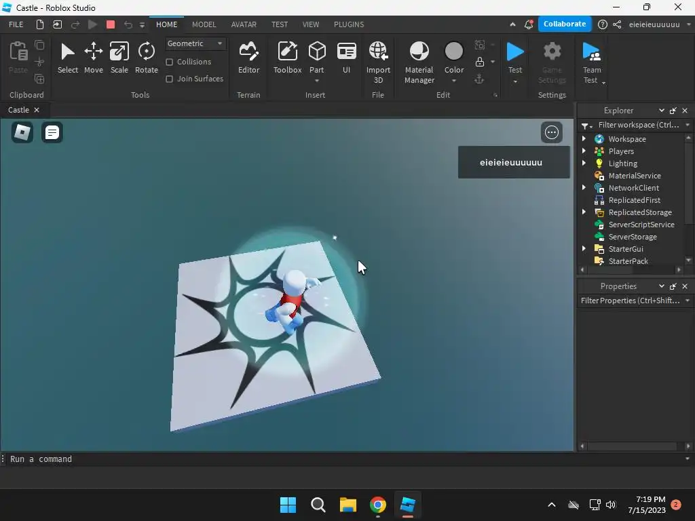Screen dimensions: 695x521
Task: Click the Filter workspace field
Action: coord(638,125)
